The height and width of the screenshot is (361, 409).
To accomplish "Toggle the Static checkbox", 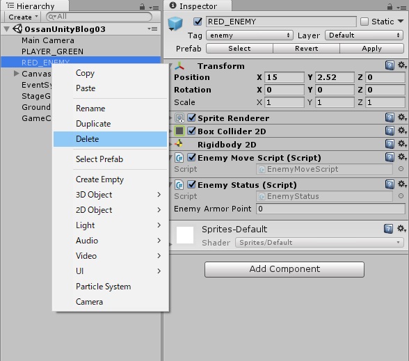I will click(364, 22).
